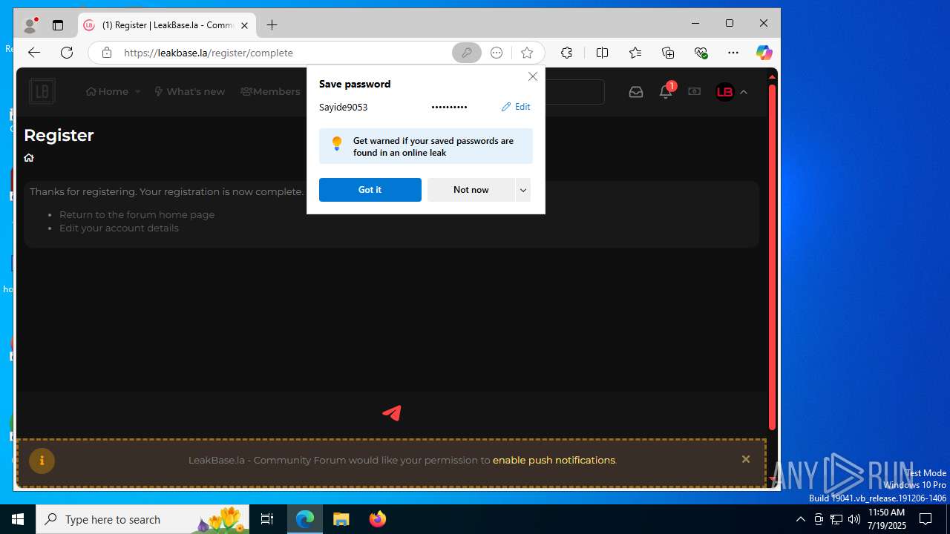Click the Got it button
Viewport: 950px width, 534px height.
pyautogui.click(x=370, y=190)
